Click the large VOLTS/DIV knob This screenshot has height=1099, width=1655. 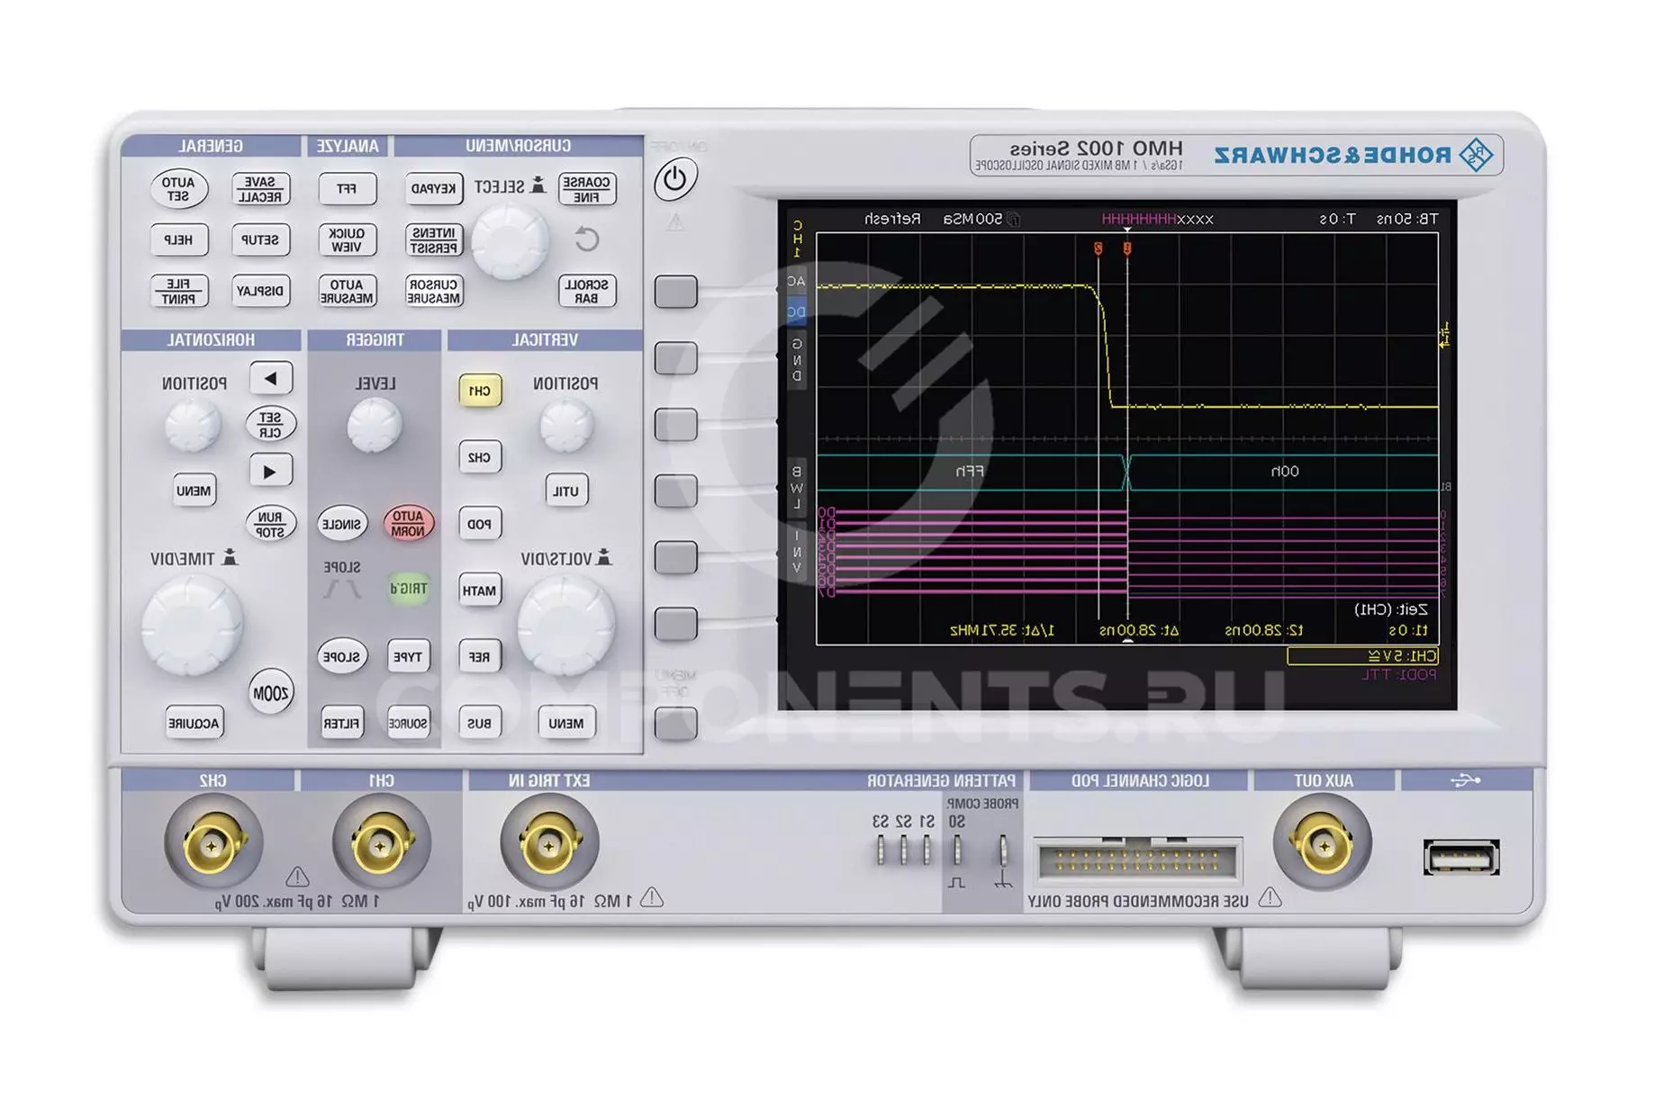click(x=565, y=626)
